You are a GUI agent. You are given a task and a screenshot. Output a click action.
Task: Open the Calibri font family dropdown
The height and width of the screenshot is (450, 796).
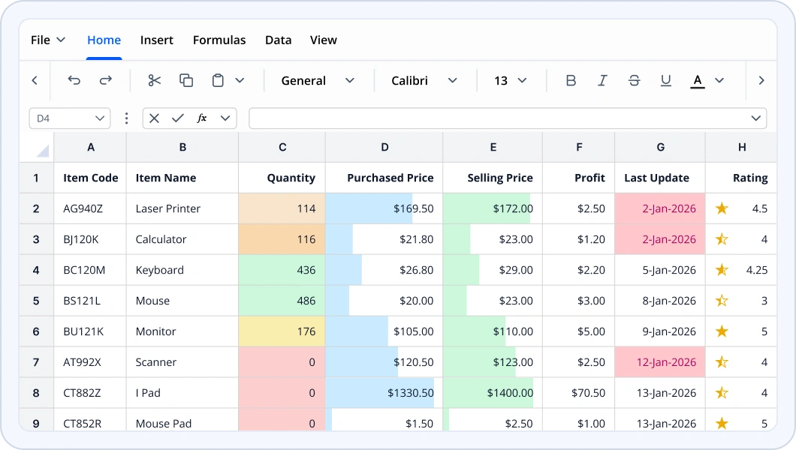pos(424,80)
